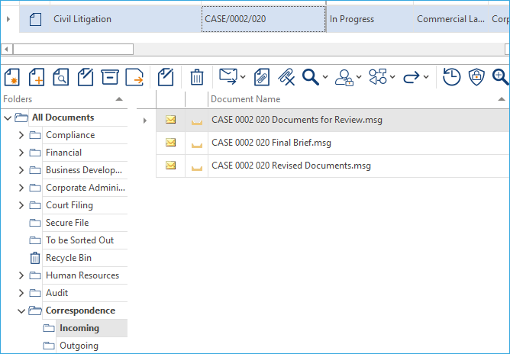
Task: Click the zoom in magnifier icon
Action: (x=501, y=77)
